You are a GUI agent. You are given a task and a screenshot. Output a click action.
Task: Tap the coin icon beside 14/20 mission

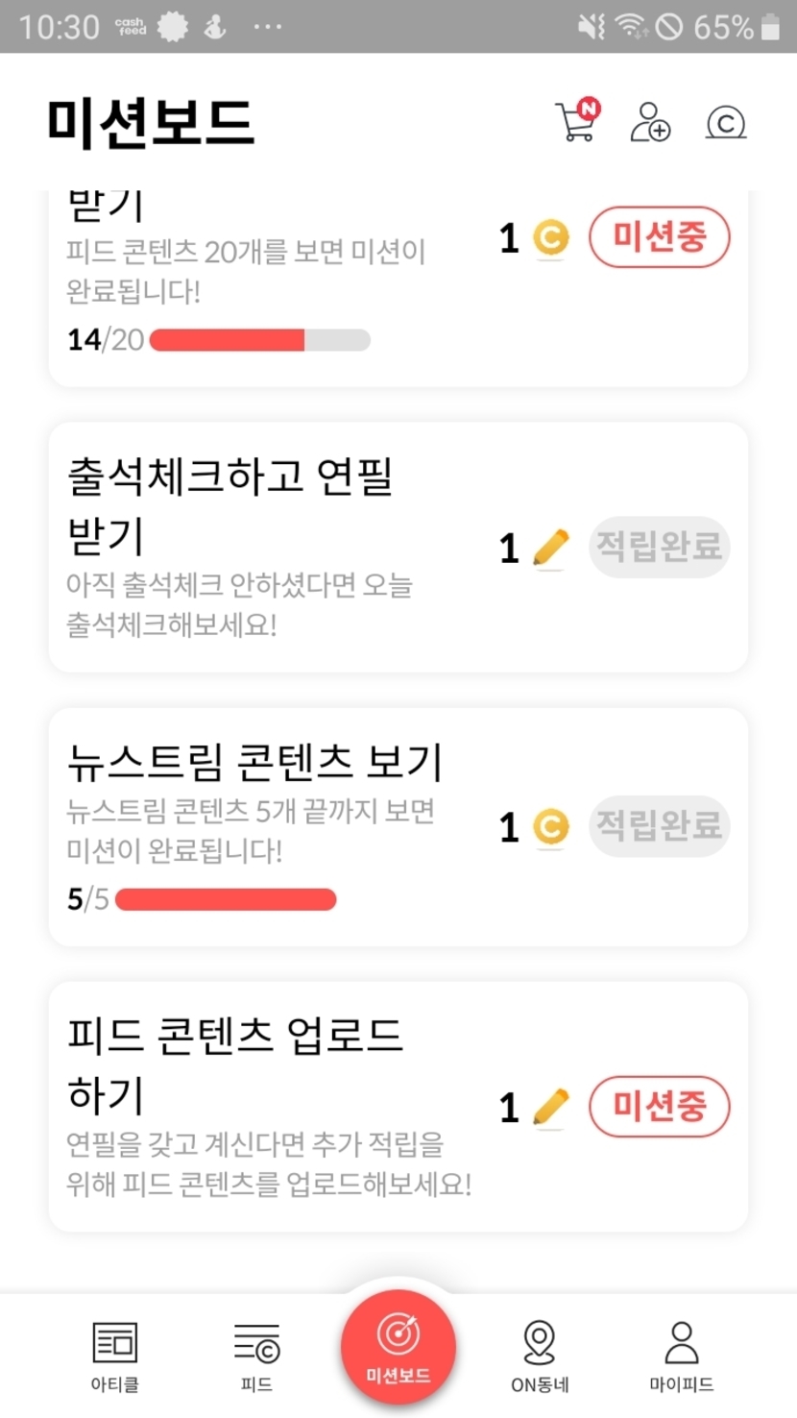tap(550, 237)
